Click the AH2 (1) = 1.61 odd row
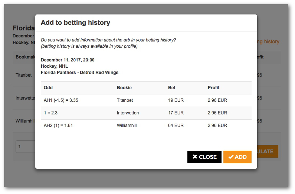Image resolution: width=295 pixels, height=194 pixels. (x=146, y=126)
